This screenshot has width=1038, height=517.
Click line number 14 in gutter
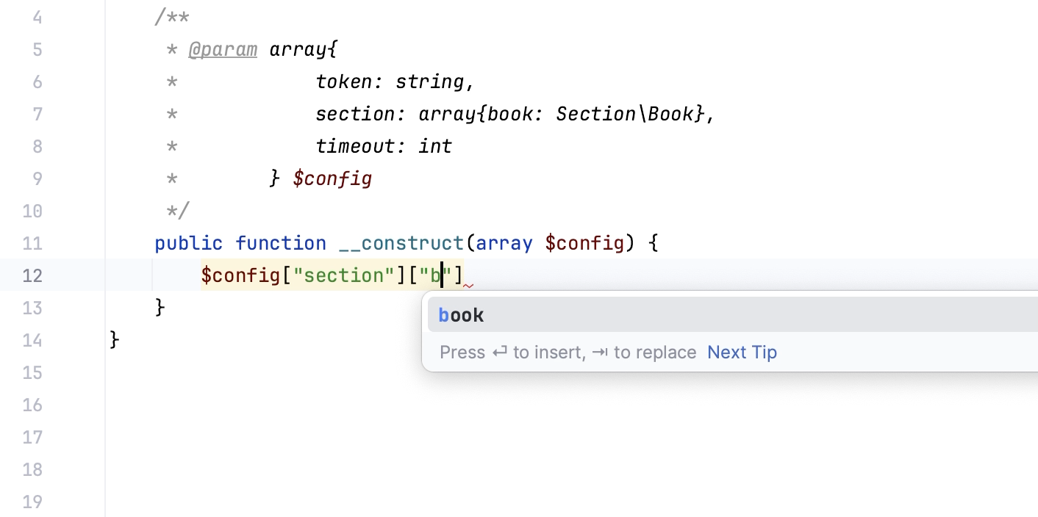(32, 340)
